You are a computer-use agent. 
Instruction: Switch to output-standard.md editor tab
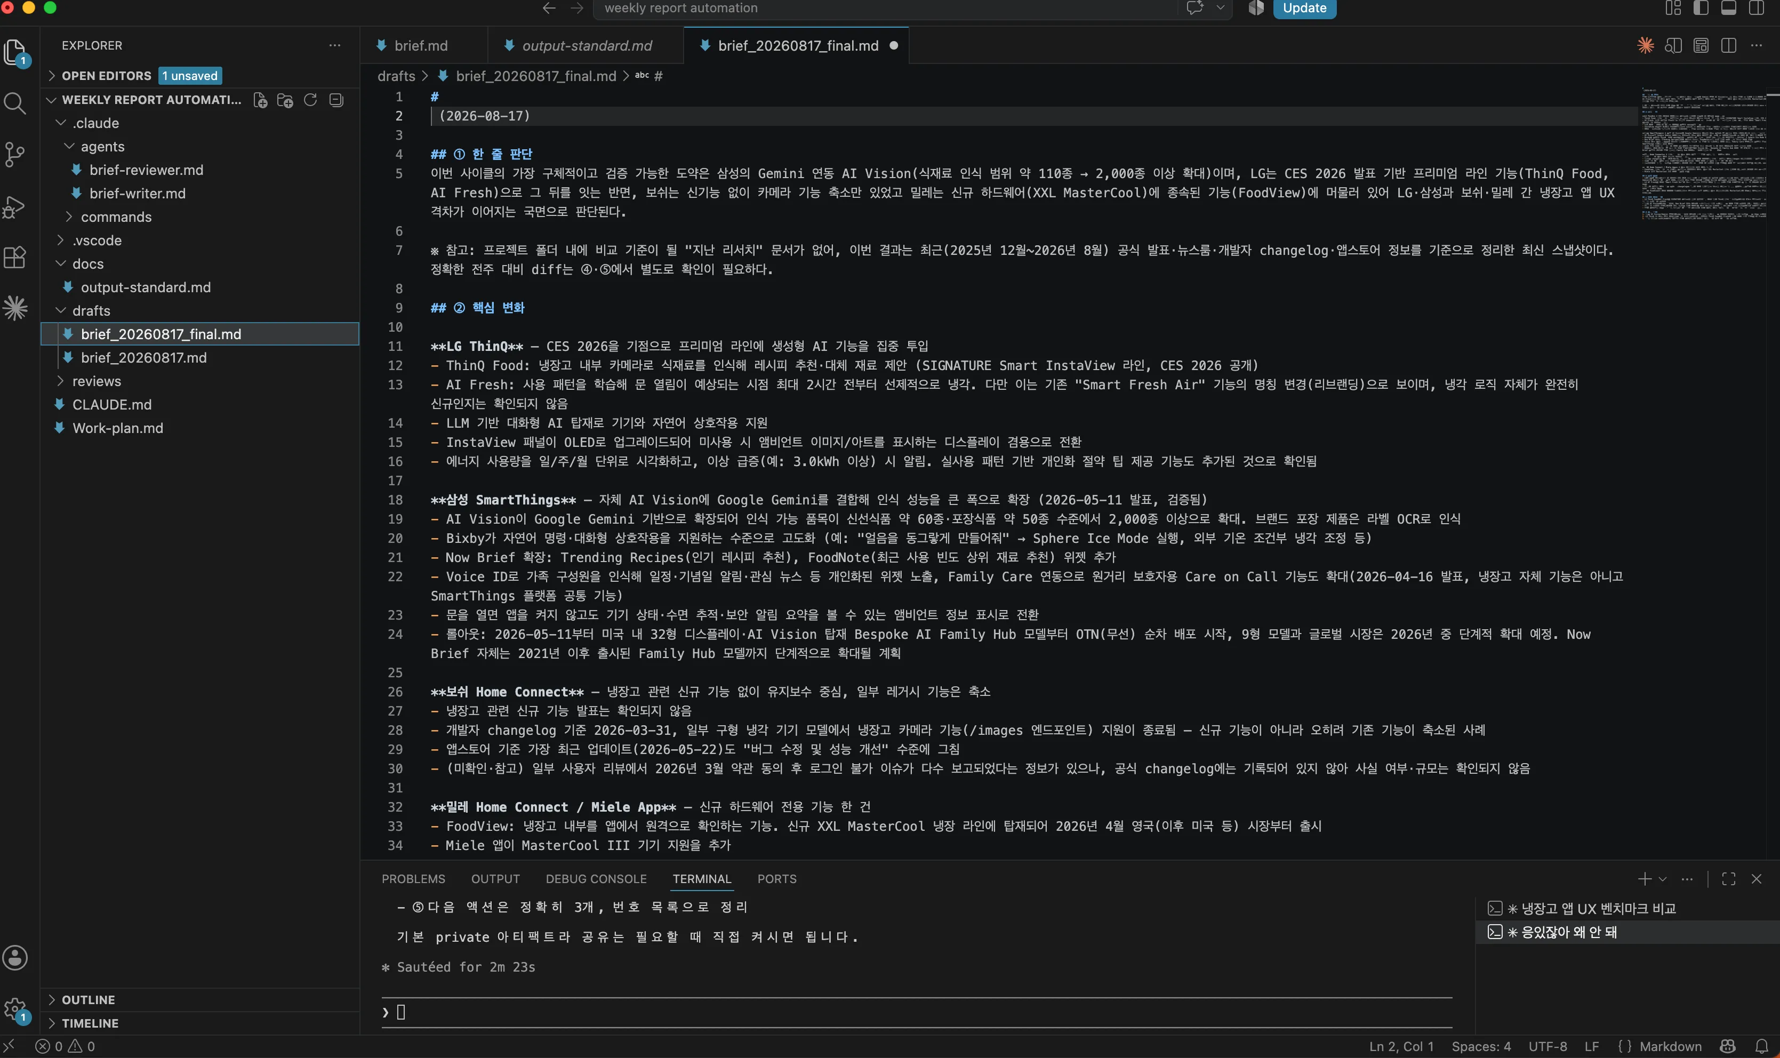point(586,46)
